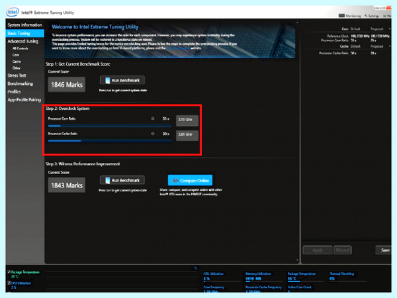This screenshot has width=397, height=298.
Task: Click the 3.51 GHz frequency box
Action: (x=187, y=120)
